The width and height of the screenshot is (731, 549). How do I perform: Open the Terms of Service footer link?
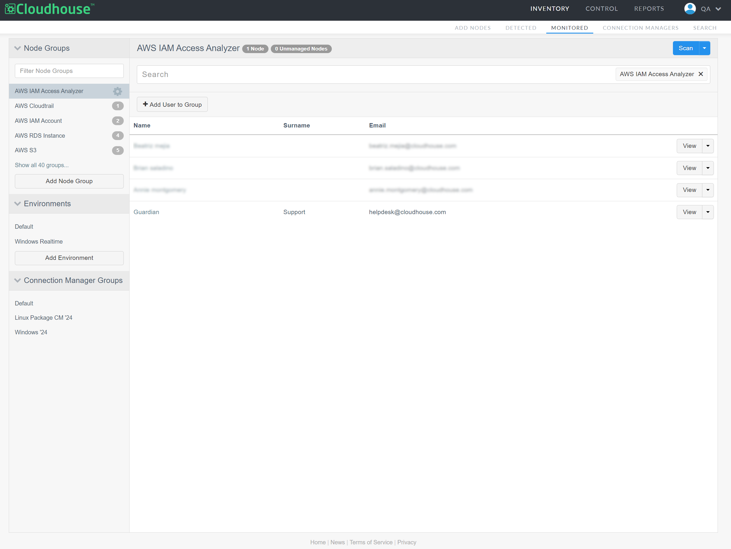tap(371, 542)
